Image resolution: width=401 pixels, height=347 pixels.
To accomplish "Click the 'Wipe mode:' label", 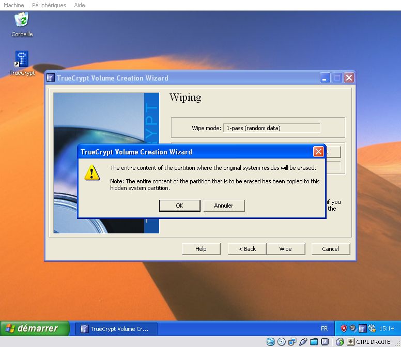I will (206, 128).
